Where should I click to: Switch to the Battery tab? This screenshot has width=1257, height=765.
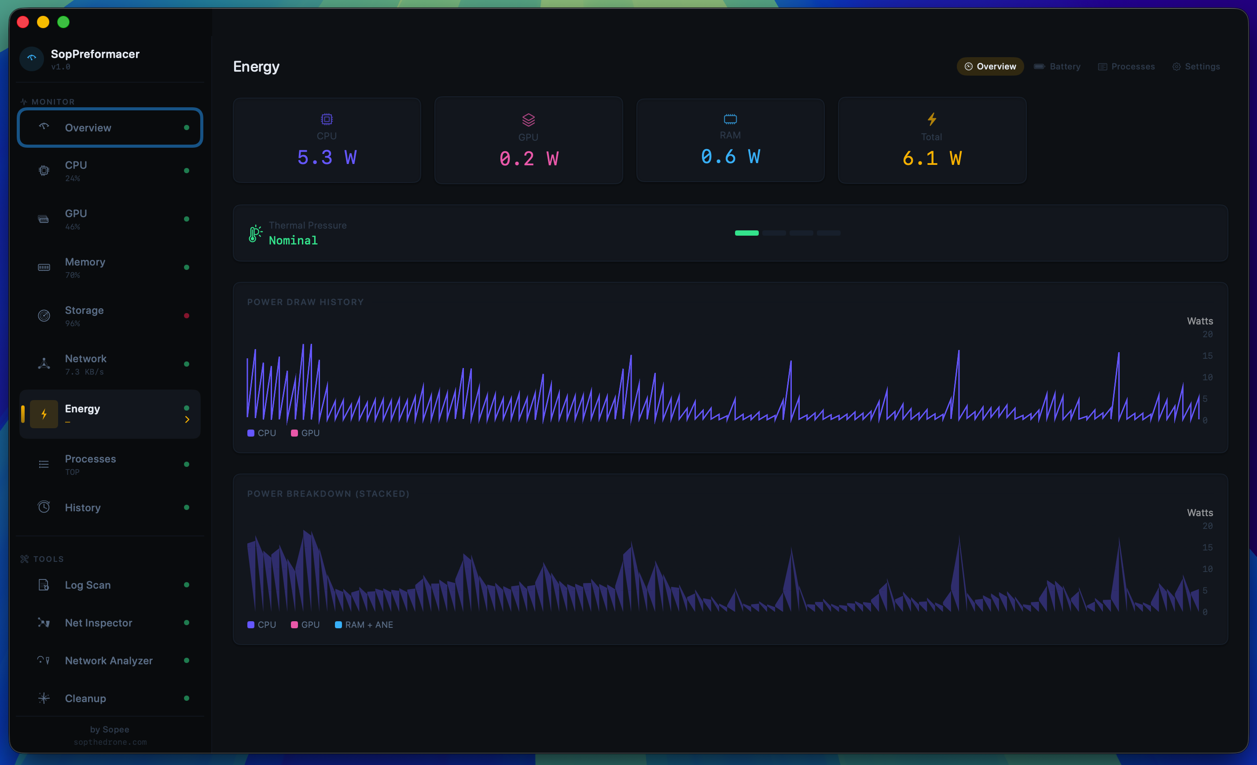pyautogui.click(x=1057, y=66)
